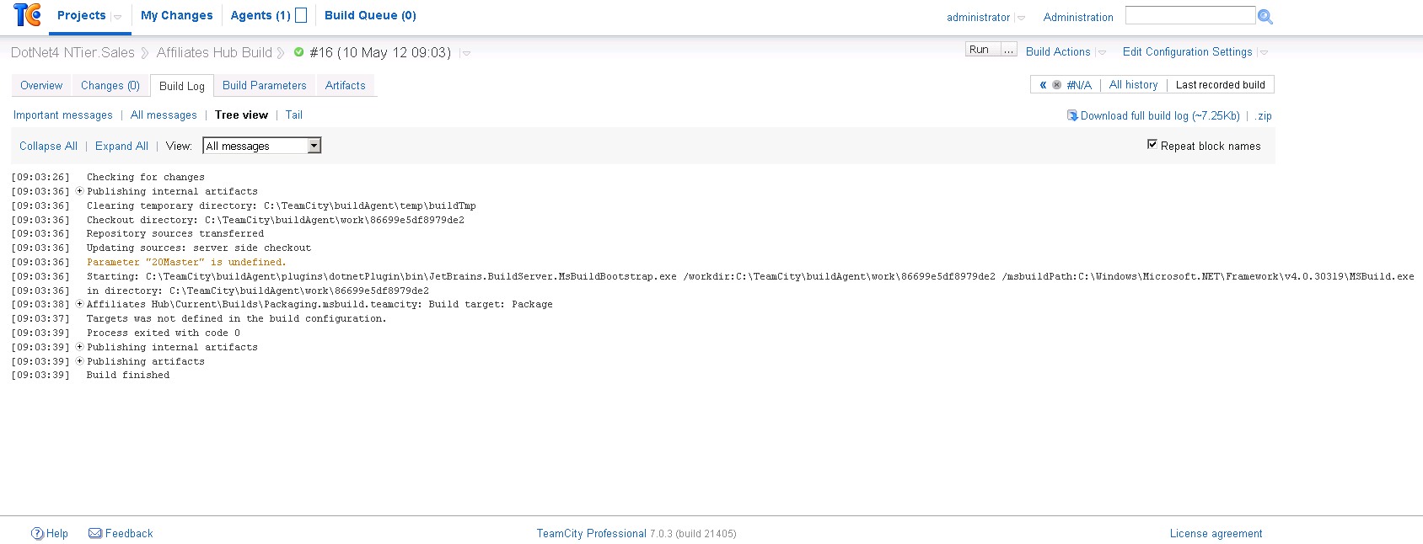1423x544 pixels.
Task: Expand the Publishing artifacts block
Action: pos(79,361)
